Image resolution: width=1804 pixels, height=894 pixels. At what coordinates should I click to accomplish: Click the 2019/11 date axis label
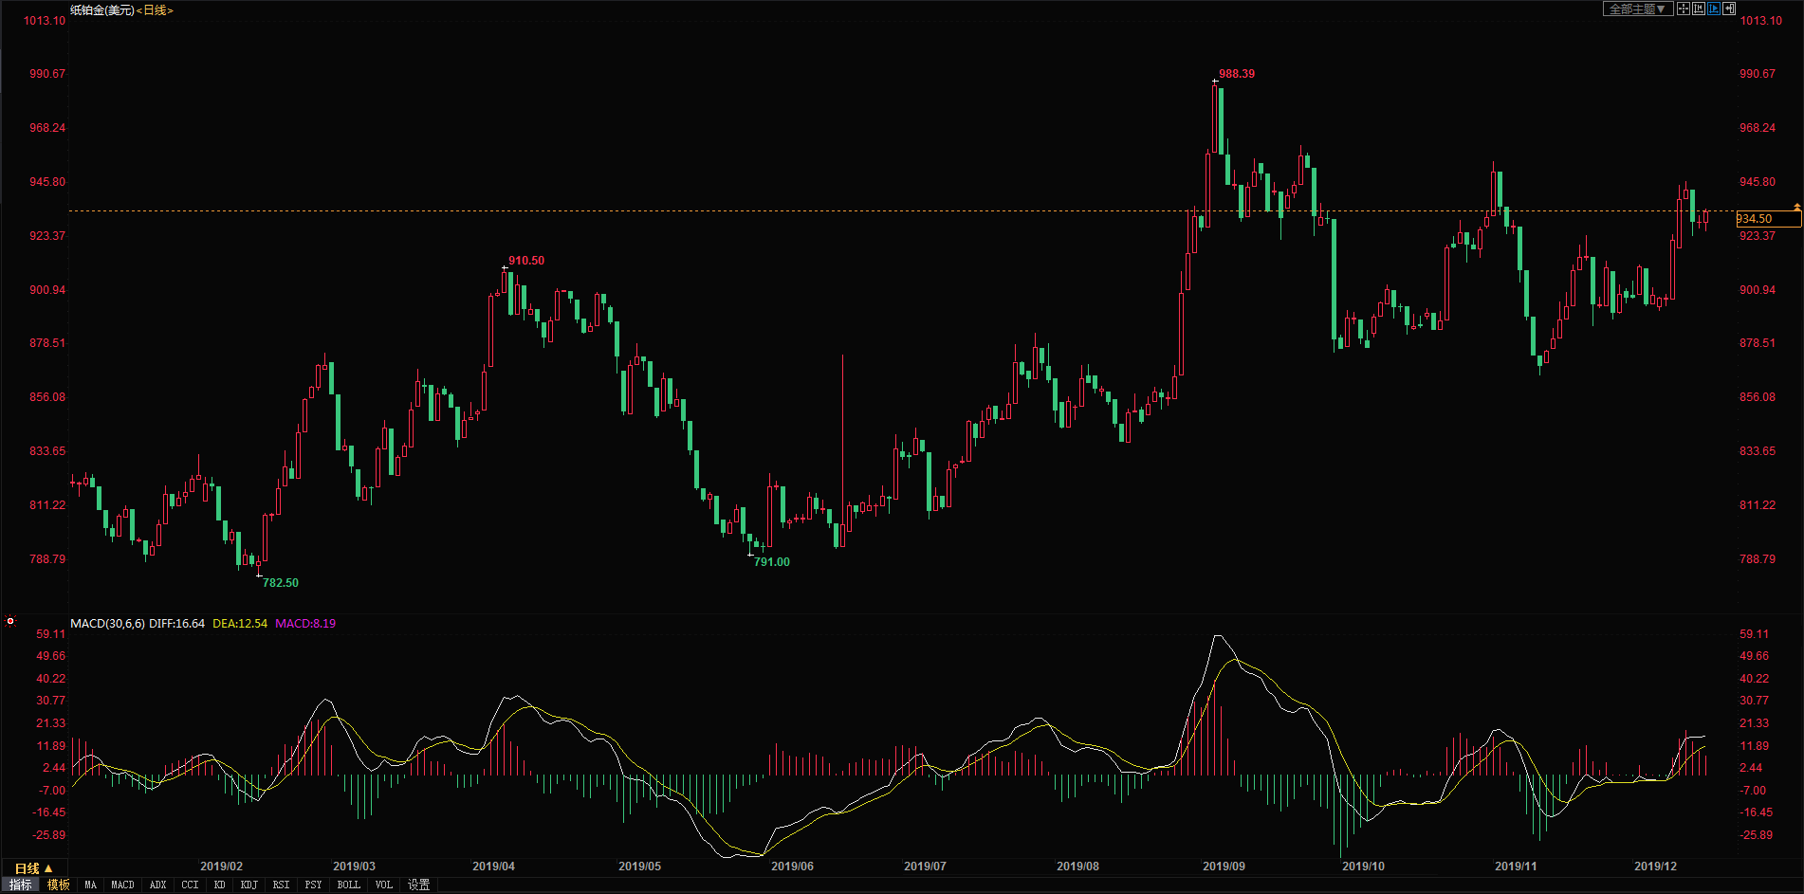coord(1516,866)
